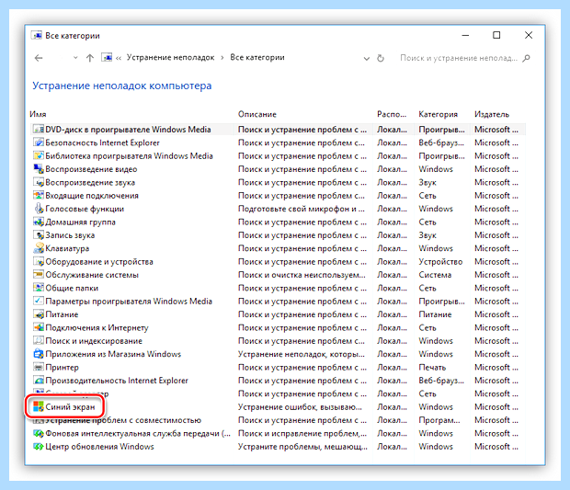Image resolution: width=570 pixels, height=490 pixels.
Task: Sort by the Описание column header
Action: pyautogui.click(x=257, y=114)
